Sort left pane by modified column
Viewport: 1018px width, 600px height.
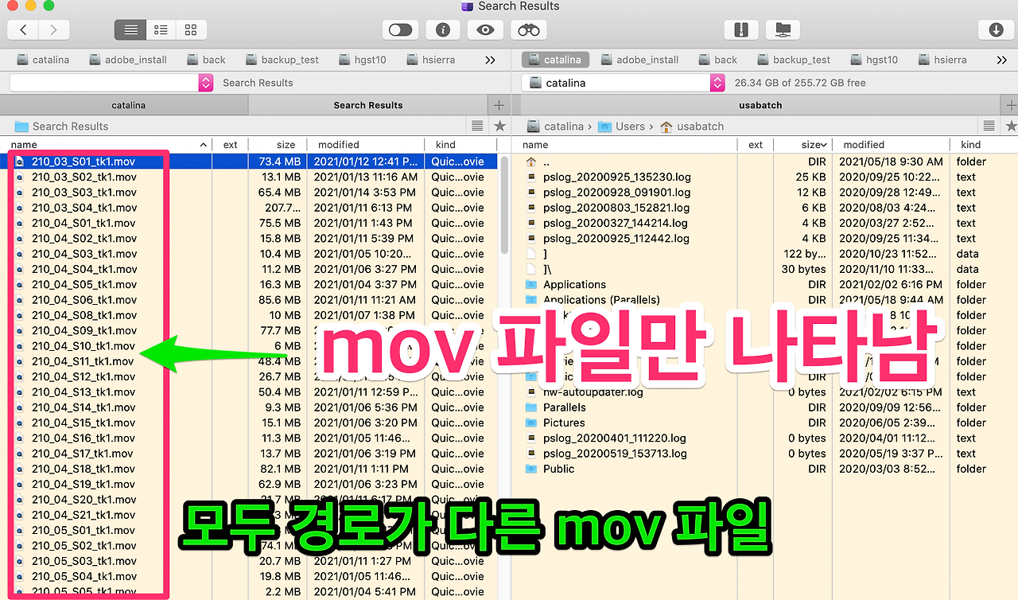click(365, 145)
